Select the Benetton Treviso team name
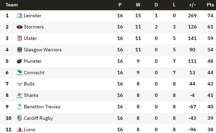Image resolution: width=216 pixels, height=133 pixels. tap(42, 107)
